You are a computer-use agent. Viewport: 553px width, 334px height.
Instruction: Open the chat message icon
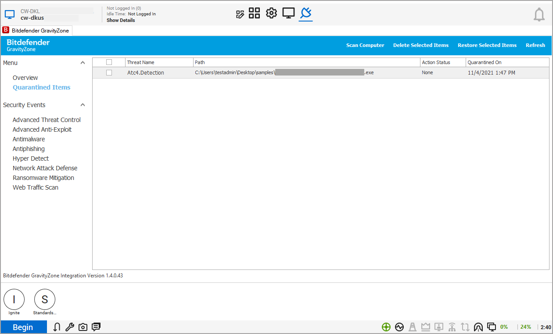(96, 327)
